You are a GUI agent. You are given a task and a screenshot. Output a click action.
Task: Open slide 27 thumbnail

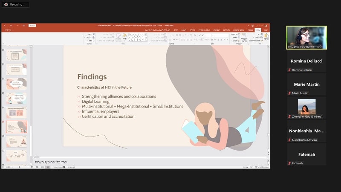pyautogui.click(x=17, y=112)
